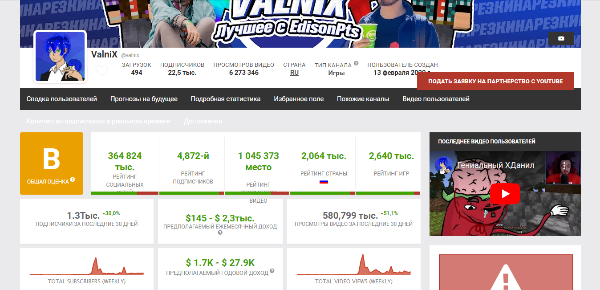This screenshot has height=290, width=600.
Task: Go to Видео пользователей tab
Action: click(x=436, y=99)
